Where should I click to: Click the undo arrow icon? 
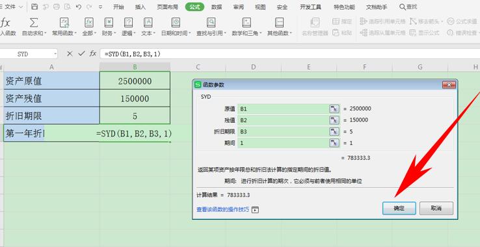[78, 6]
